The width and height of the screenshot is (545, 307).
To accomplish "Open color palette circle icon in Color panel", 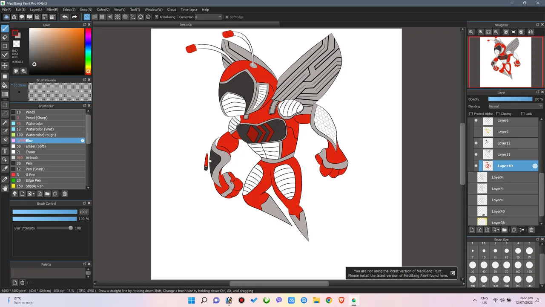I will (16, 71).
